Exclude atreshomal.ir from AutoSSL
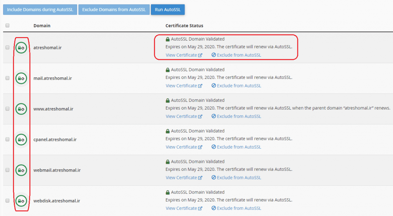Screen dimensions: 393x216 point(236,55)
